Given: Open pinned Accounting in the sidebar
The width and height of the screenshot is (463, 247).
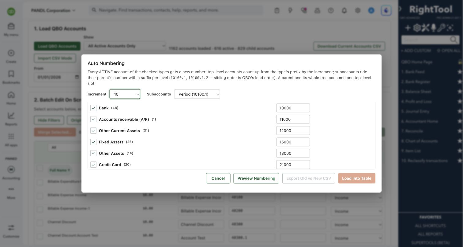Looking at the screenshot, I should click(11, 173).
